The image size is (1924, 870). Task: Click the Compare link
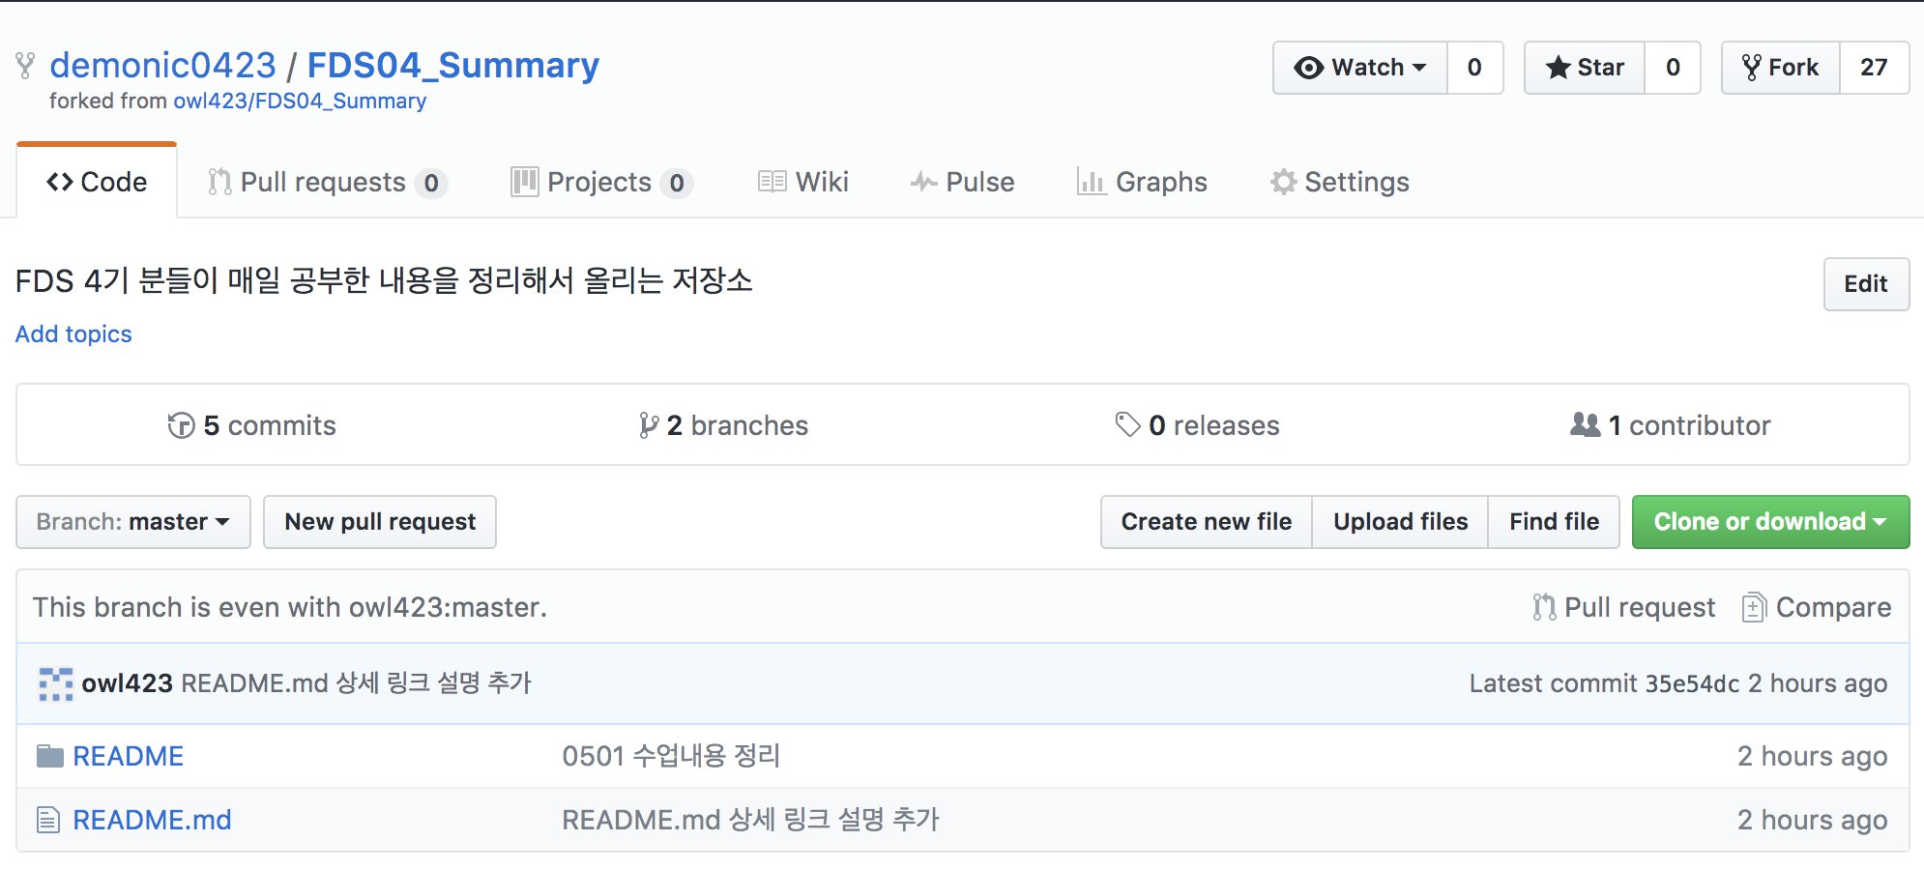tap(1817, 607)
